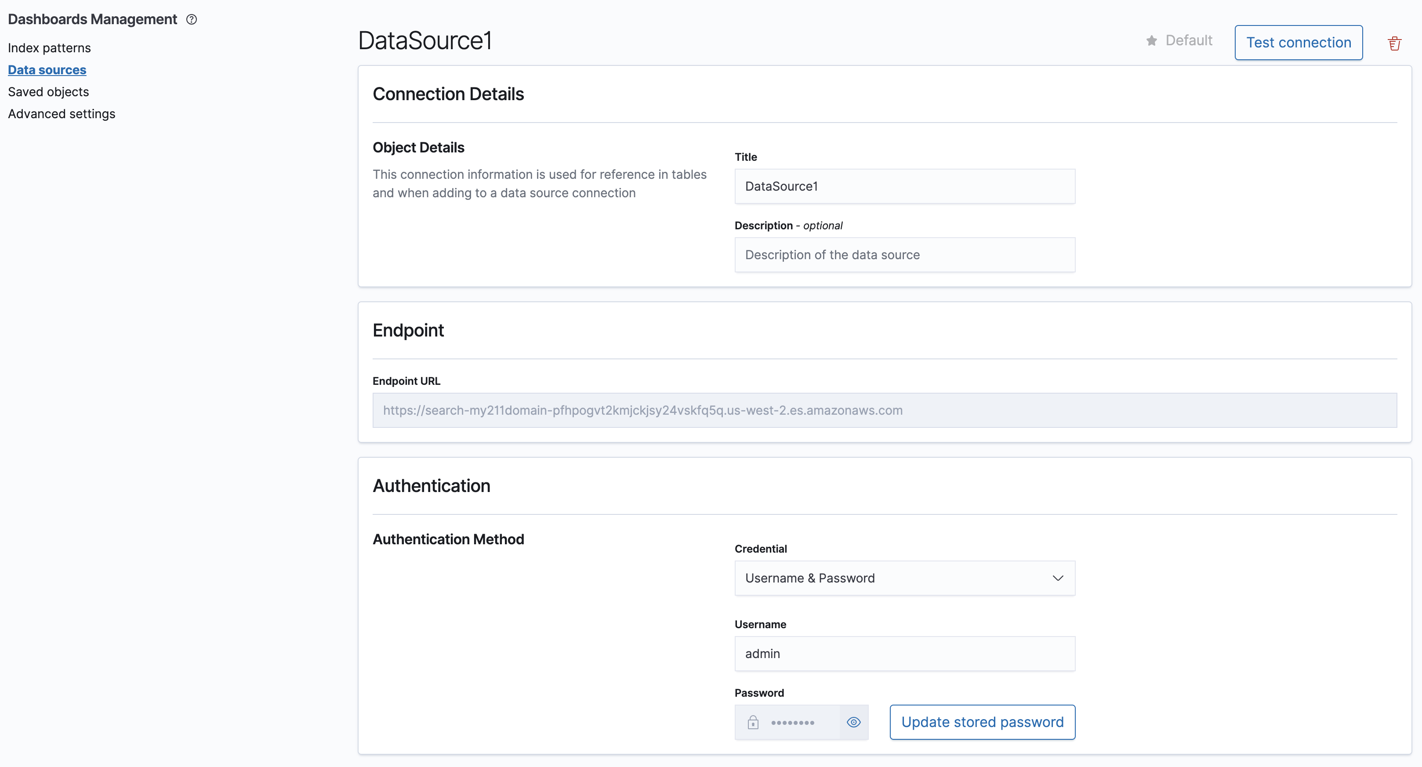Screen dimensions: 1422x767
Task: Click the lock icon in the password field
Action: [x=754, y=722]
